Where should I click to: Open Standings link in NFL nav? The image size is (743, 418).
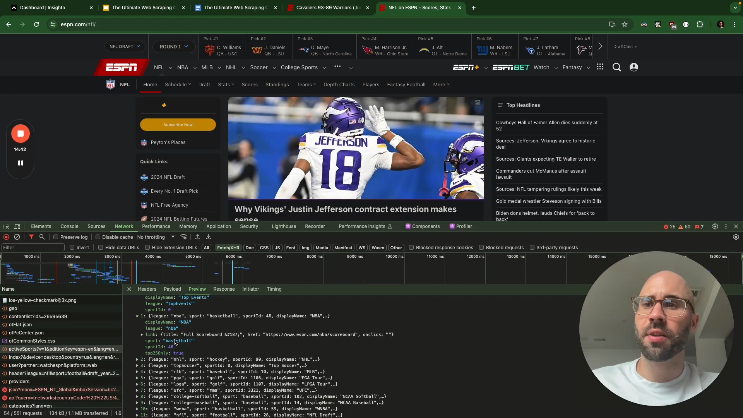(277, 84)
